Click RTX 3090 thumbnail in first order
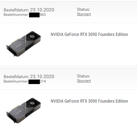Screen dimensions: 137x131 click(23, 44)
